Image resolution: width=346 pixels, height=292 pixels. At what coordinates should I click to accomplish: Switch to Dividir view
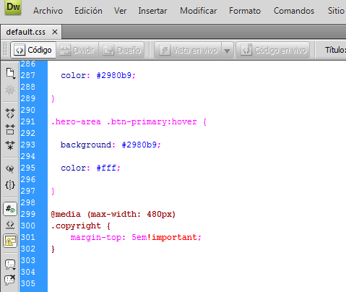(x=77, y=50)
